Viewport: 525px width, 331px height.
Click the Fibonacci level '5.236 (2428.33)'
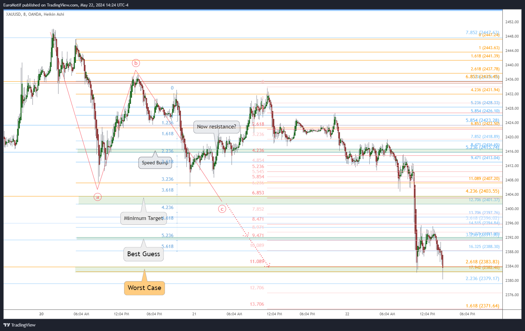point(485,103)
